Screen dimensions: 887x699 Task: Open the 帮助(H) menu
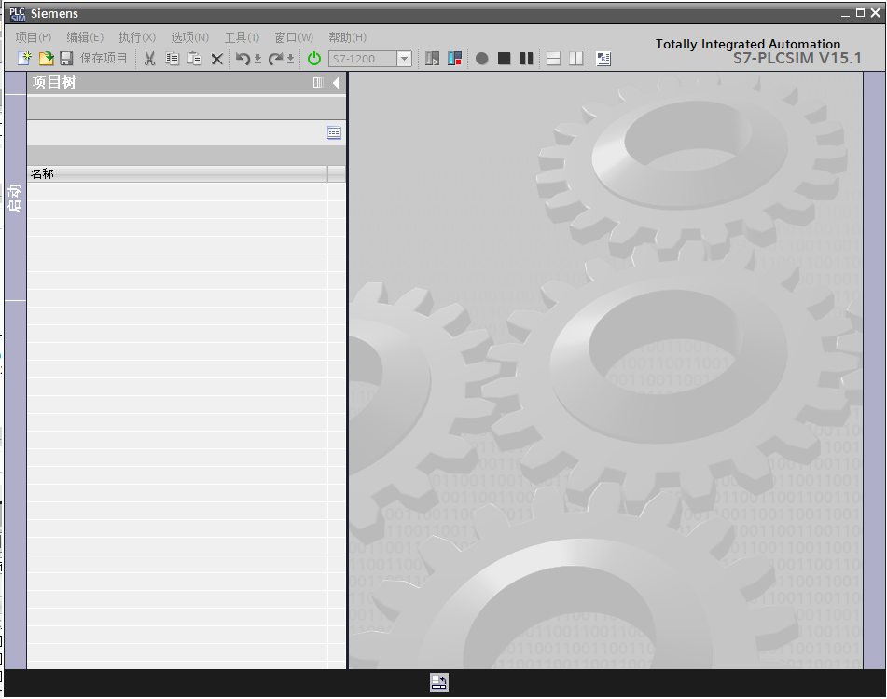(347, 37)
